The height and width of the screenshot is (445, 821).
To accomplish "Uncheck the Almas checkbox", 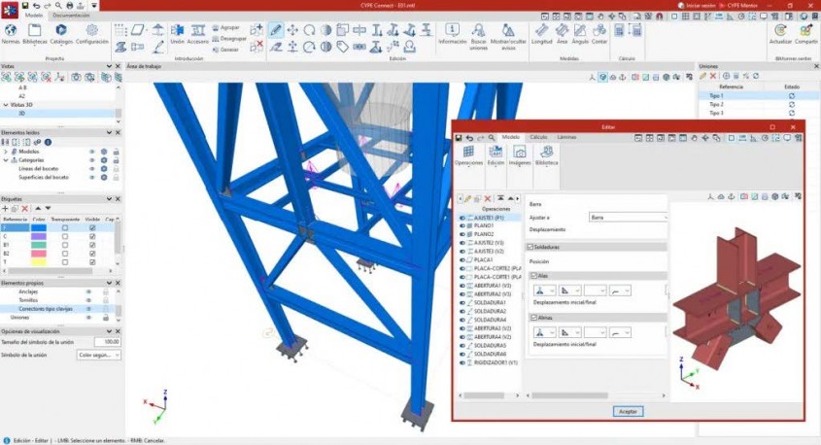I will tap(534, 318).
